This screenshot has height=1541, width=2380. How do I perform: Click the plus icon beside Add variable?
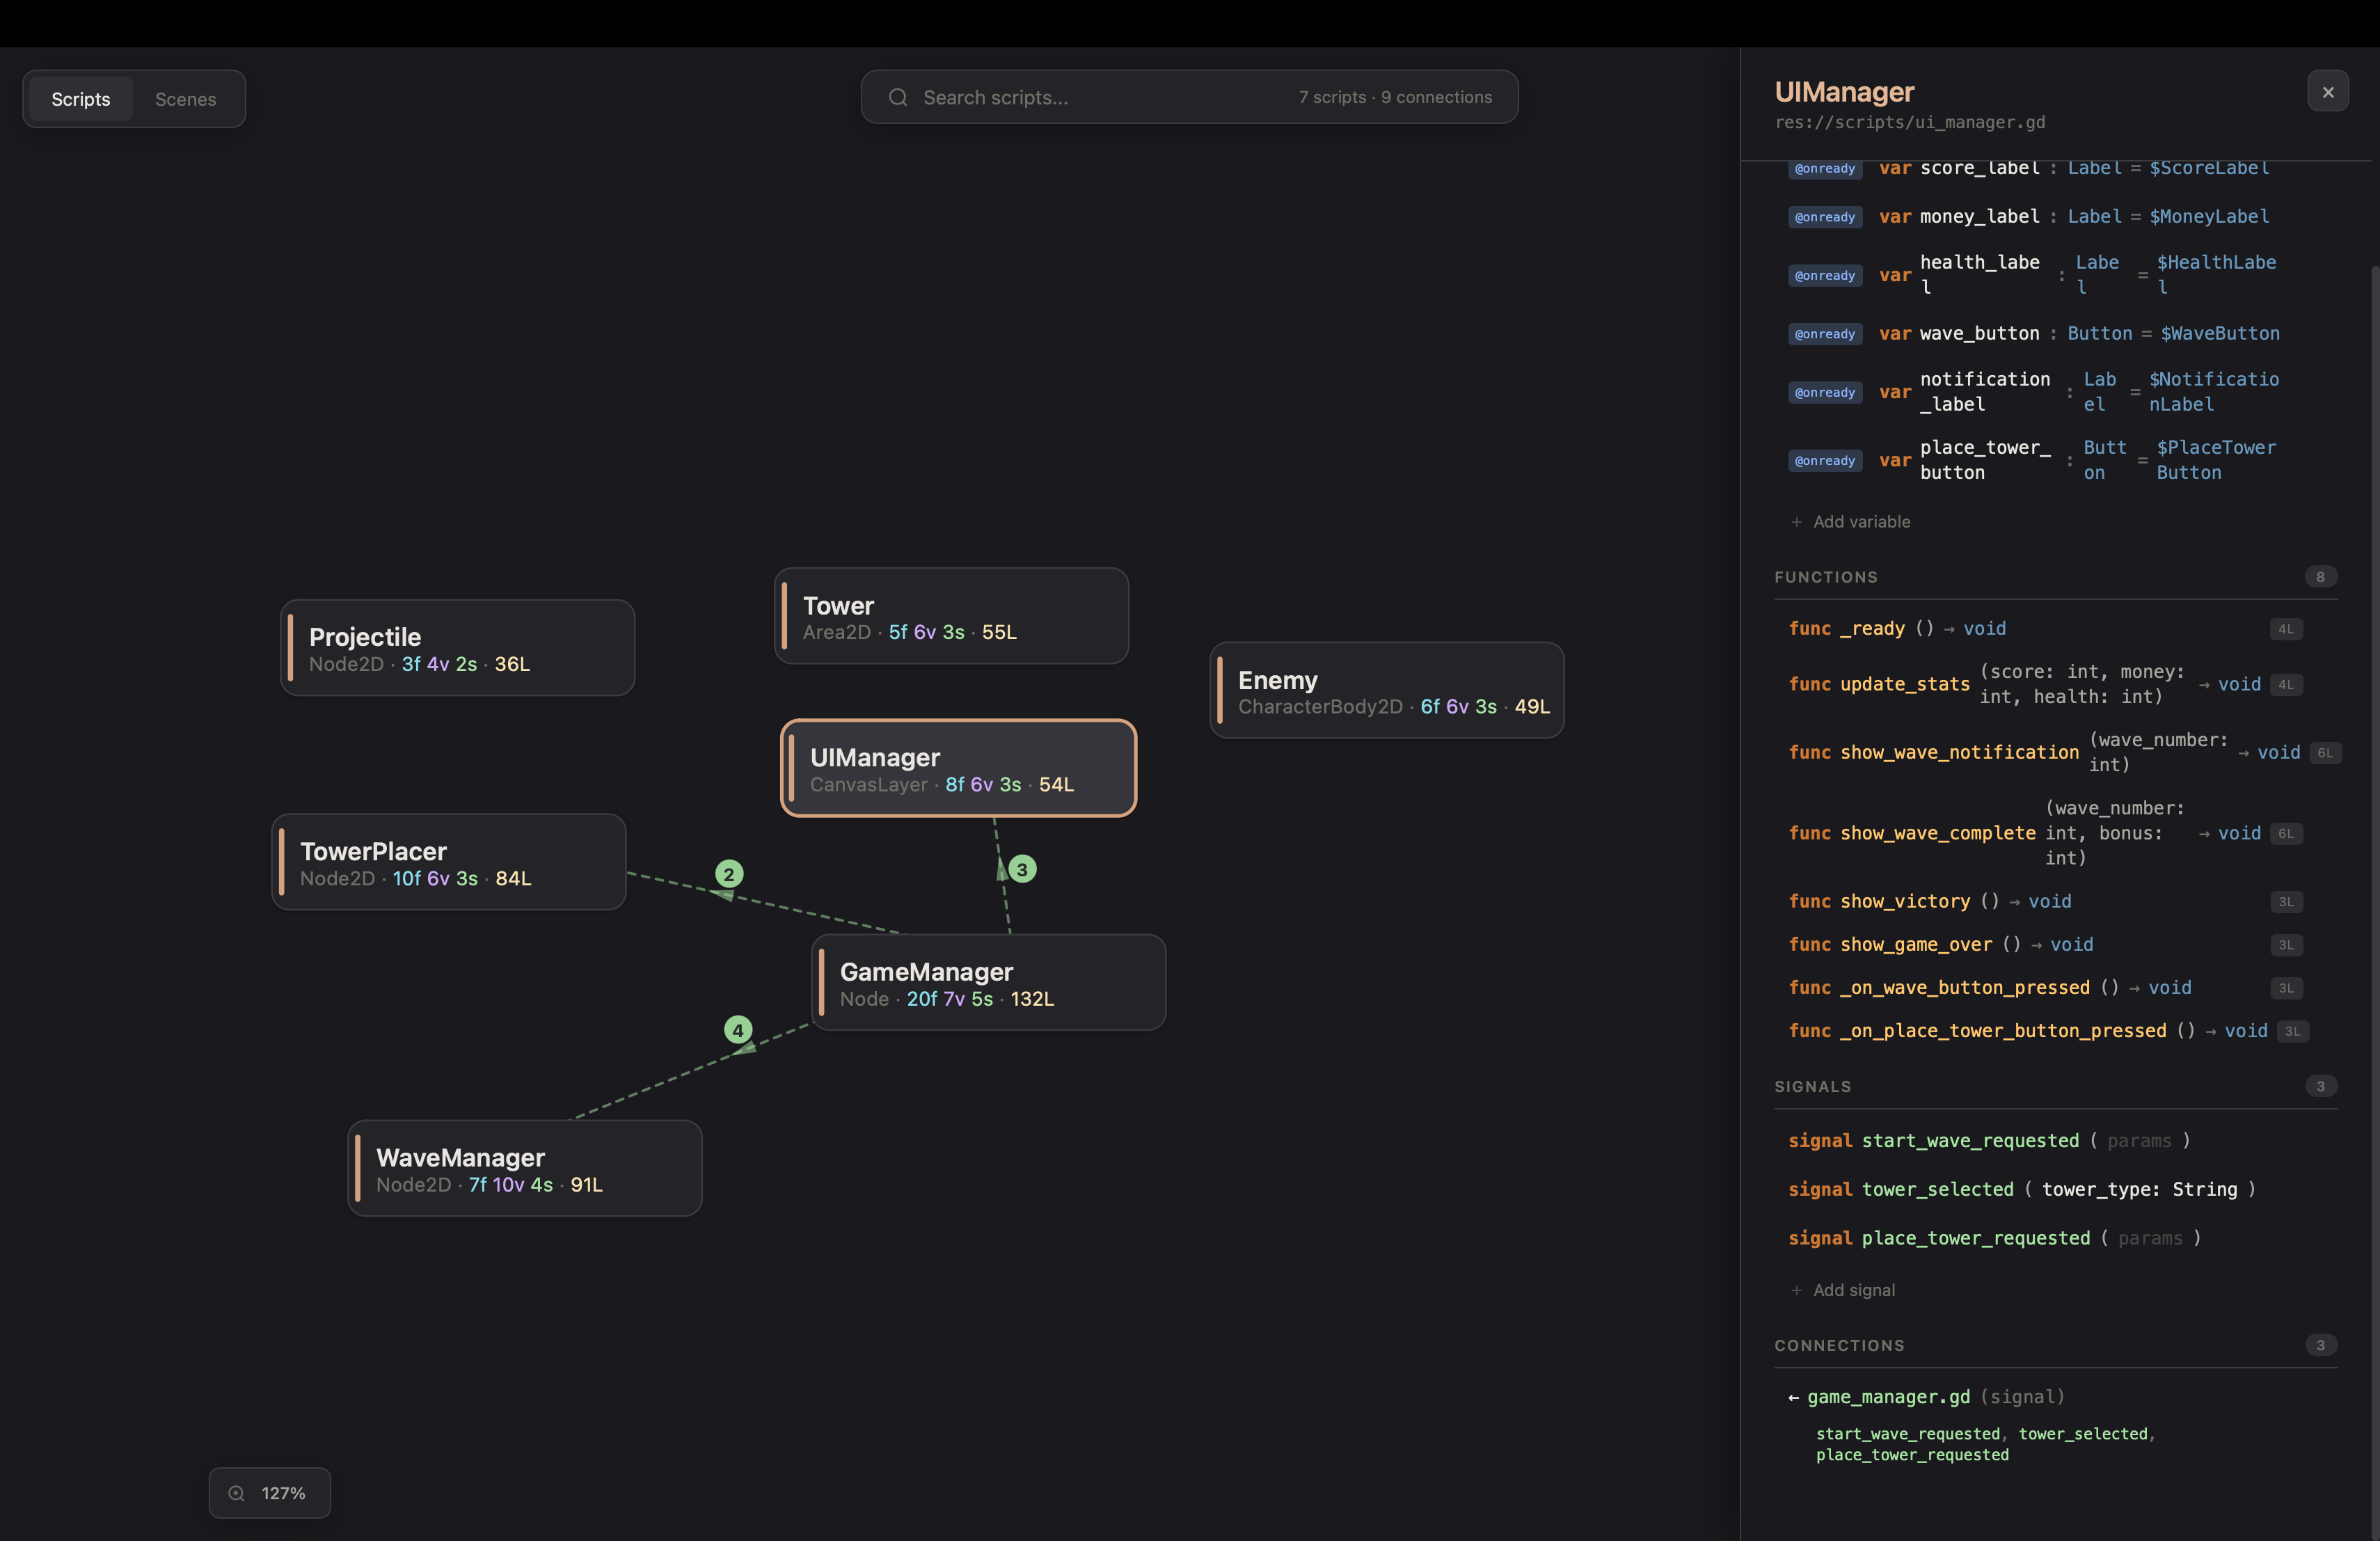(1796, 522)
